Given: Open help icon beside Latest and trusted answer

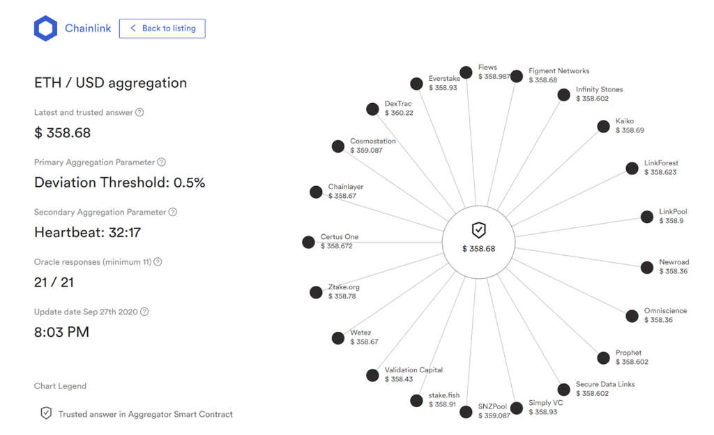Looking at the screenshot, I should point(139,112).
